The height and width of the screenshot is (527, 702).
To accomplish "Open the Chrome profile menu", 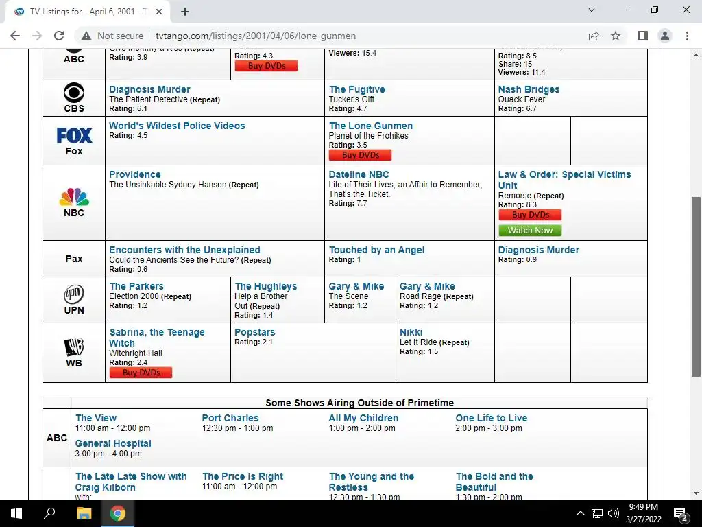I will coord(665,36).
